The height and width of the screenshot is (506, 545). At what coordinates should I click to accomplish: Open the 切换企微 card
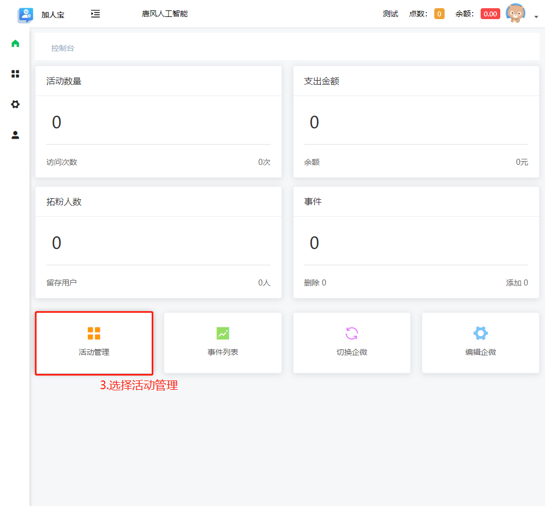pyautogui.click(x=352, y=343)
